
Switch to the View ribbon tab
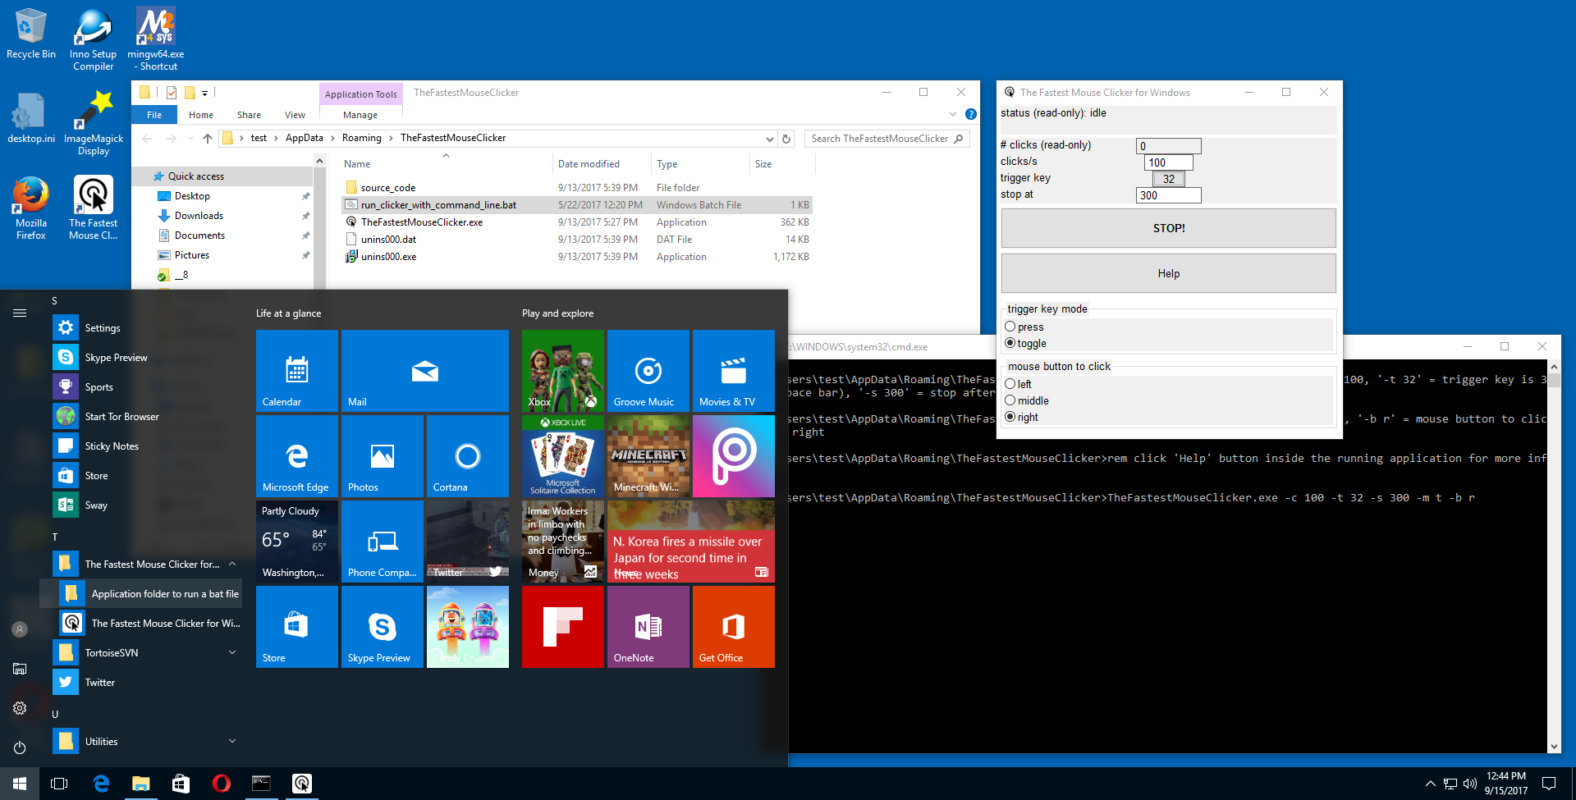(x=295, y=115)
